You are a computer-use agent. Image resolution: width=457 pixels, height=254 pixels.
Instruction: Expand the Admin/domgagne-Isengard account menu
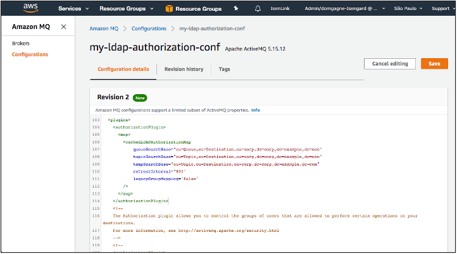[x=345, y=9]
